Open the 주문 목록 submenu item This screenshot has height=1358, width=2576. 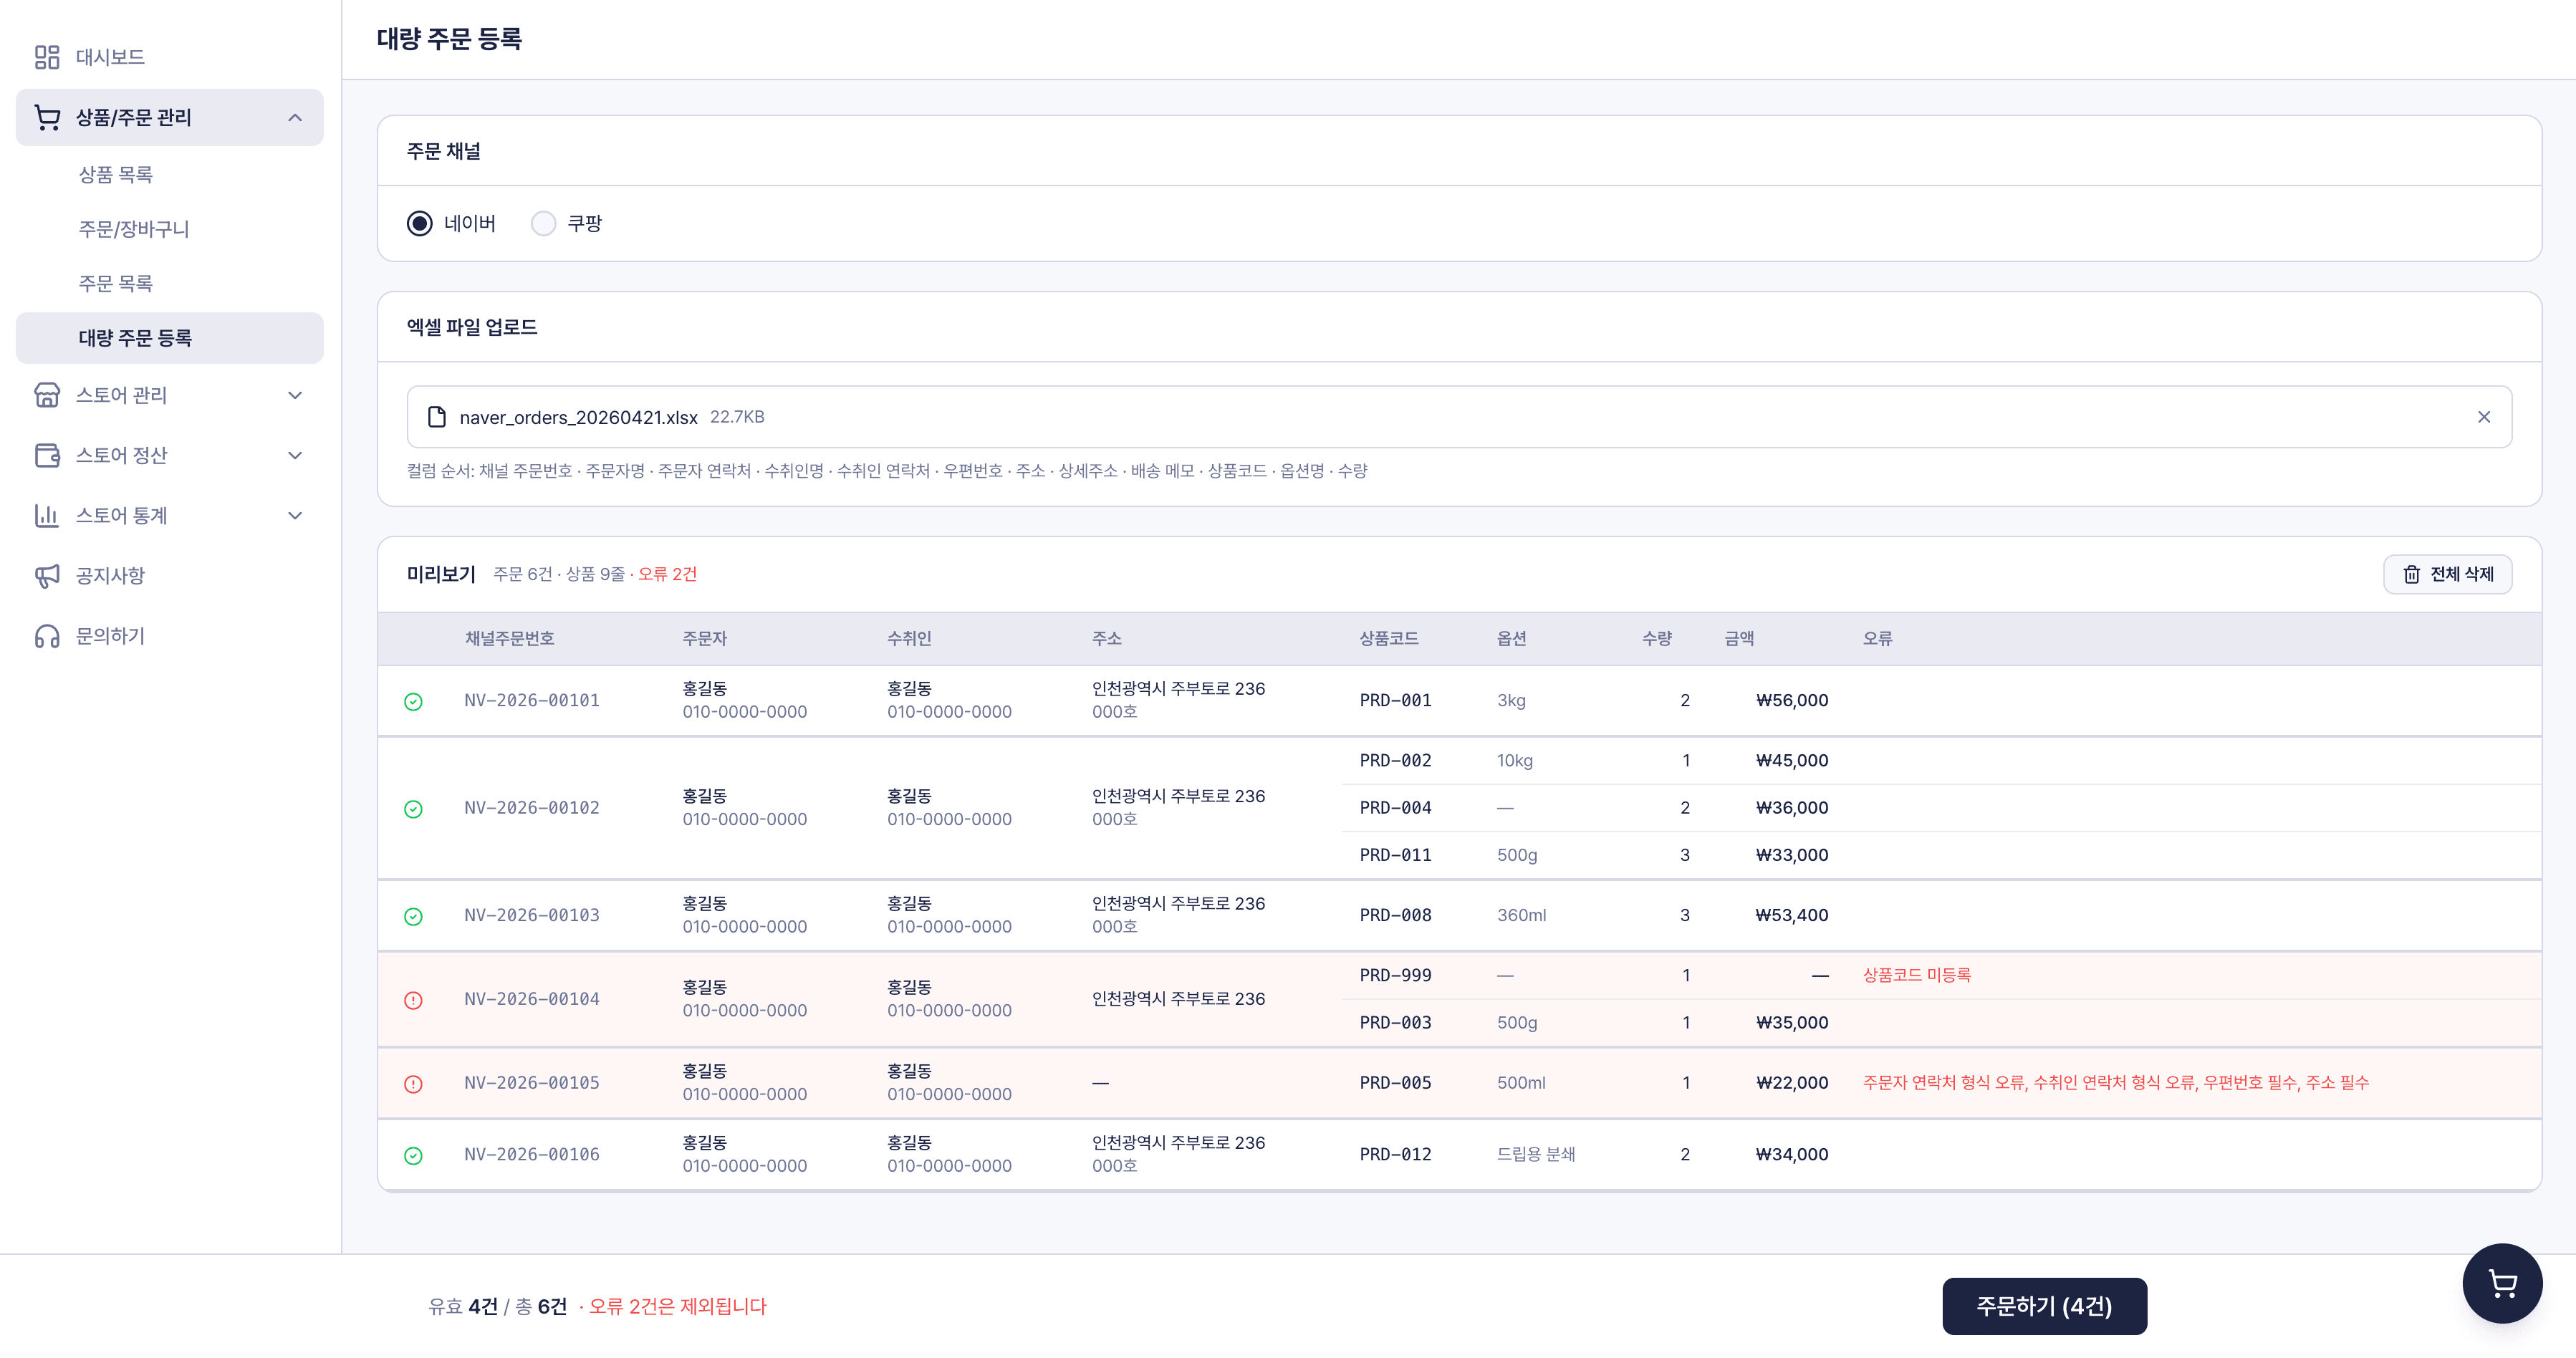(116, 283)
